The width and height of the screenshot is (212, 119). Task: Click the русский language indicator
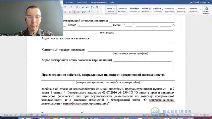[x=45, y=115]
